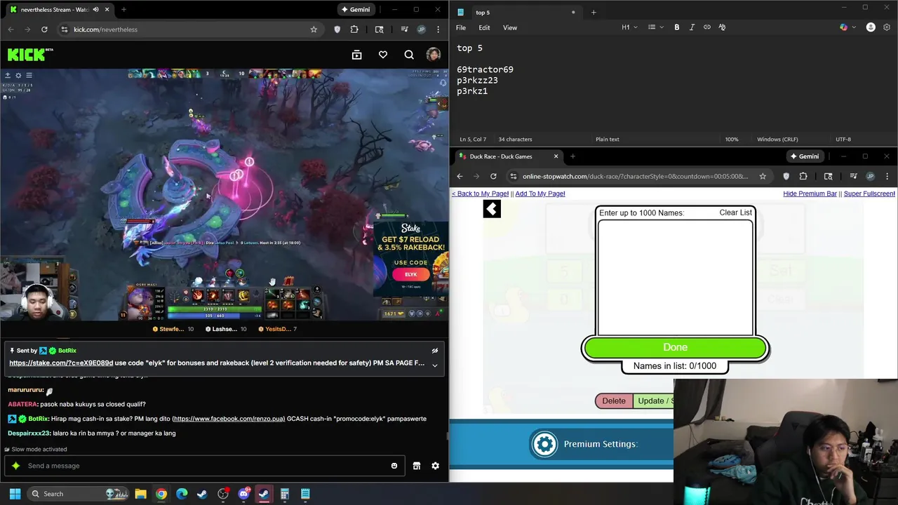Open Notepad account icon
The width and height of the screenshot is (898, 505).
(x=871, y=27)
